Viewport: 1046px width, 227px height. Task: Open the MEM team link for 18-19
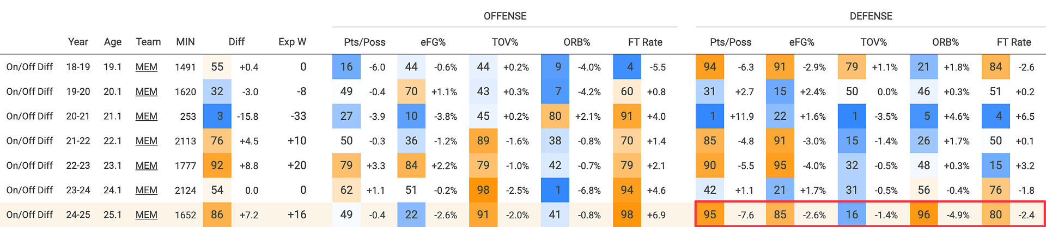pyautogui.click(x=147, y=67)
